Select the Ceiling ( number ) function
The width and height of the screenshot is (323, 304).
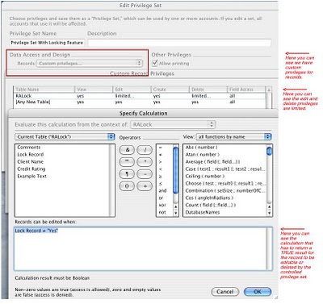click(x=205, y=177)
